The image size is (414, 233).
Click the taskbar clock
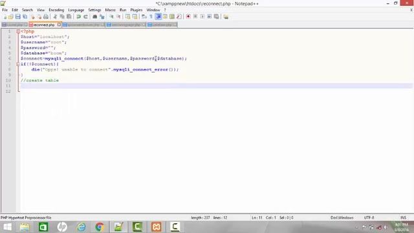401,227
